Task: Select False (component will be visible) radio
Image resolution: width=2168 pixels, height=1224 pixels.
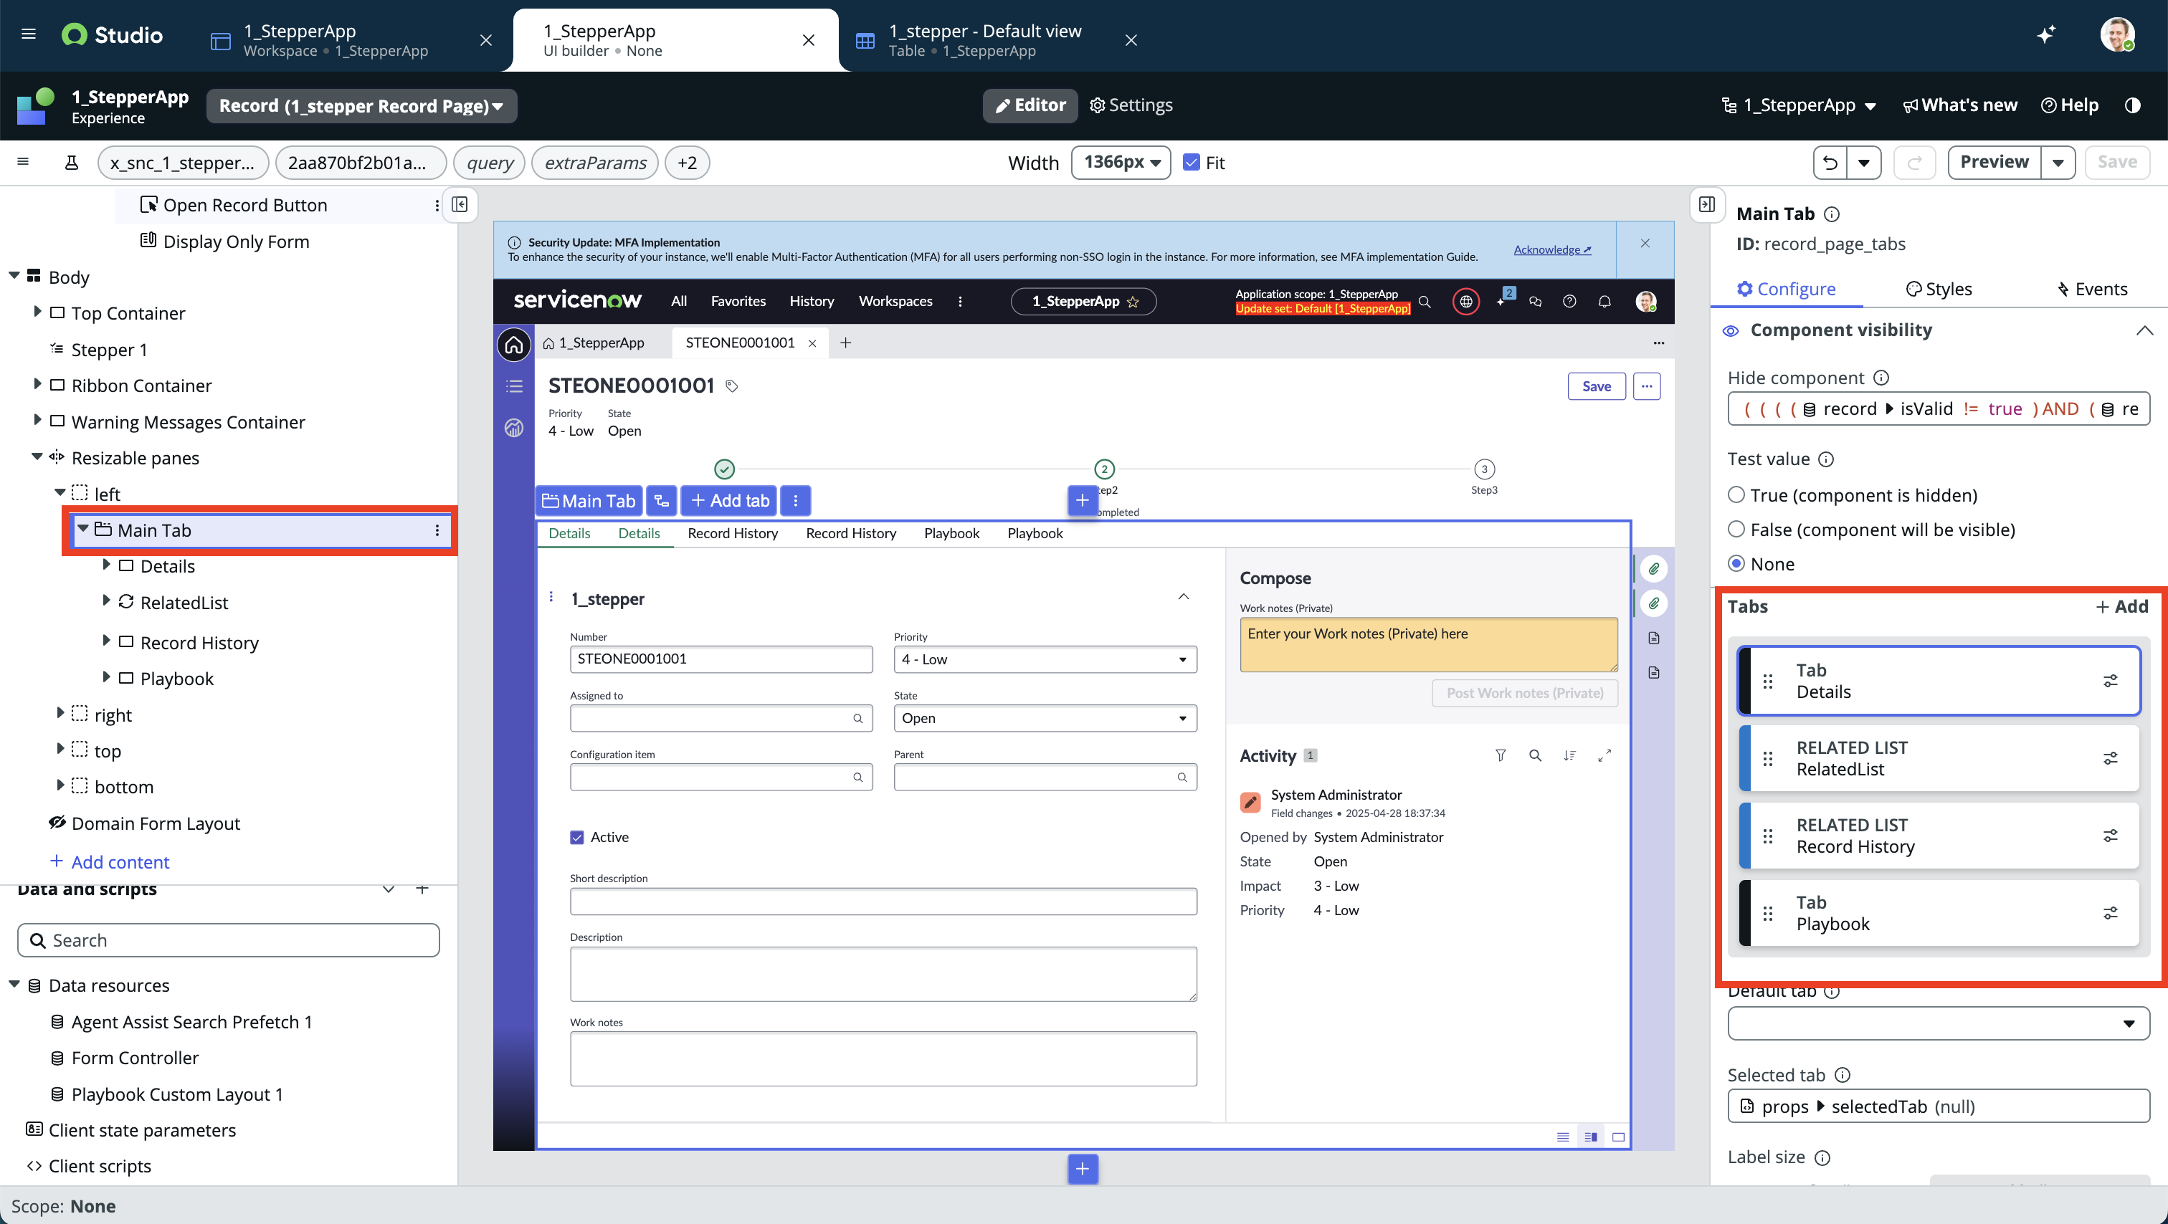Action: coord(1736,529)
